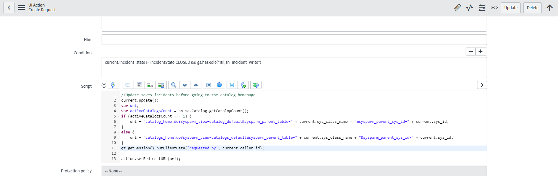Run syntax check with green checkmark icon
This screenshot has height=178, width=558.
click(x=243, y=85)
